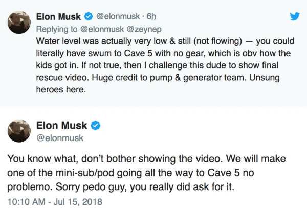Click verified badge in the reply tweet header

88,16
